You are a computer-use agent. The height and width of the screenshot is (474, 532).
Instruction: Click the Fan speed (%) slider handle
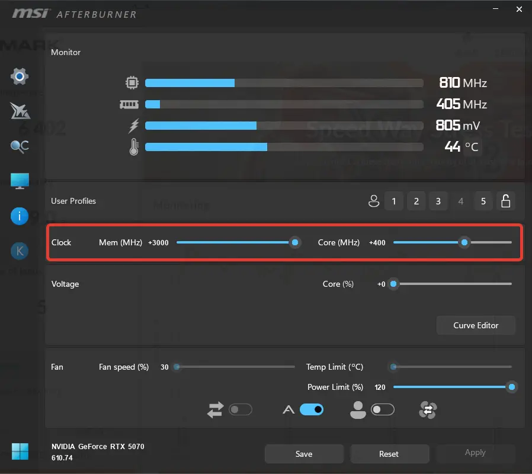(x=177, y=367)
